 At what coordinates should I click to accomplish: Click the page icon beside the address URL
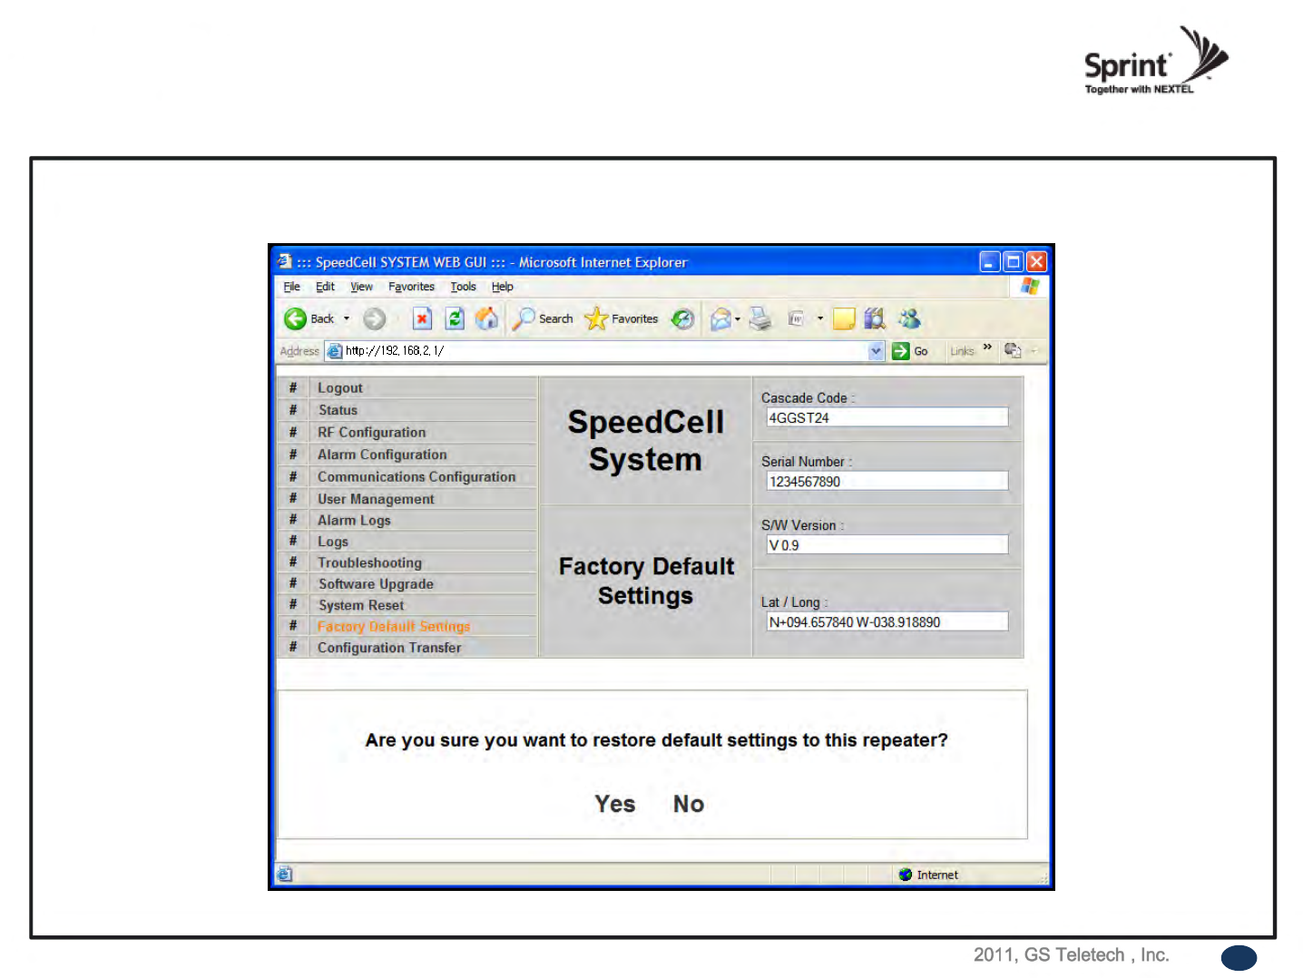coord(335,351)
